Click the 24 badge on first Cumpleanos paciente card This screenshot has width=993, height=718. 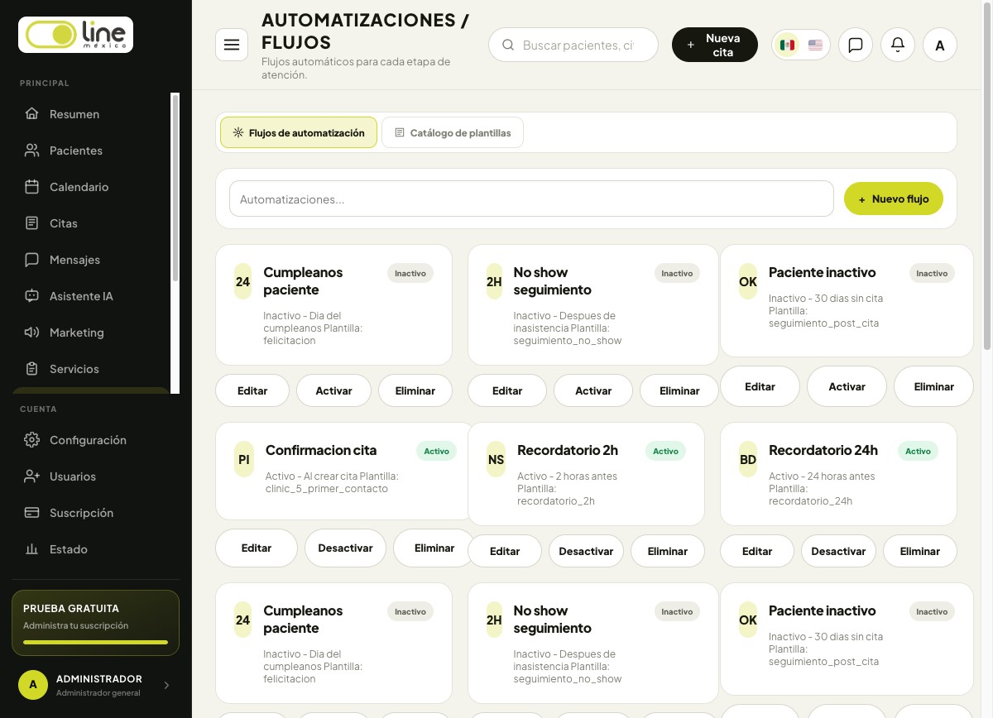click(x=242, y=281)
